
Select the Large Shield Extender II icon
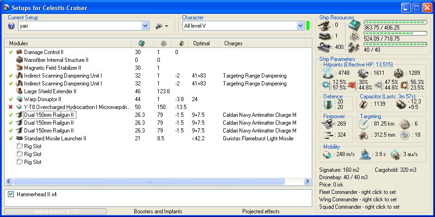tap(19, 91)
